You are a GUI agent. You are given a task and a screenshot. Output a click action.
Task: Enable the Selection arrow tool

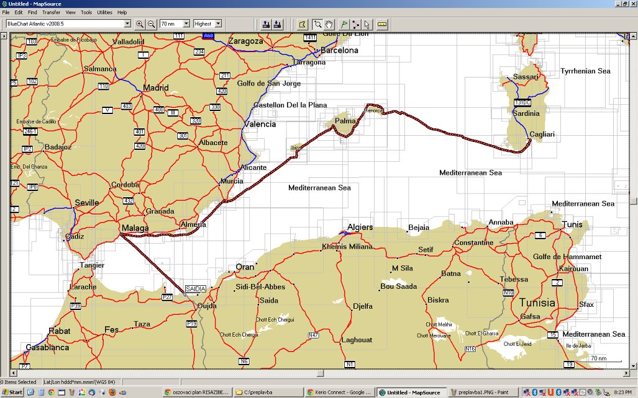click(x=367, y=24)
